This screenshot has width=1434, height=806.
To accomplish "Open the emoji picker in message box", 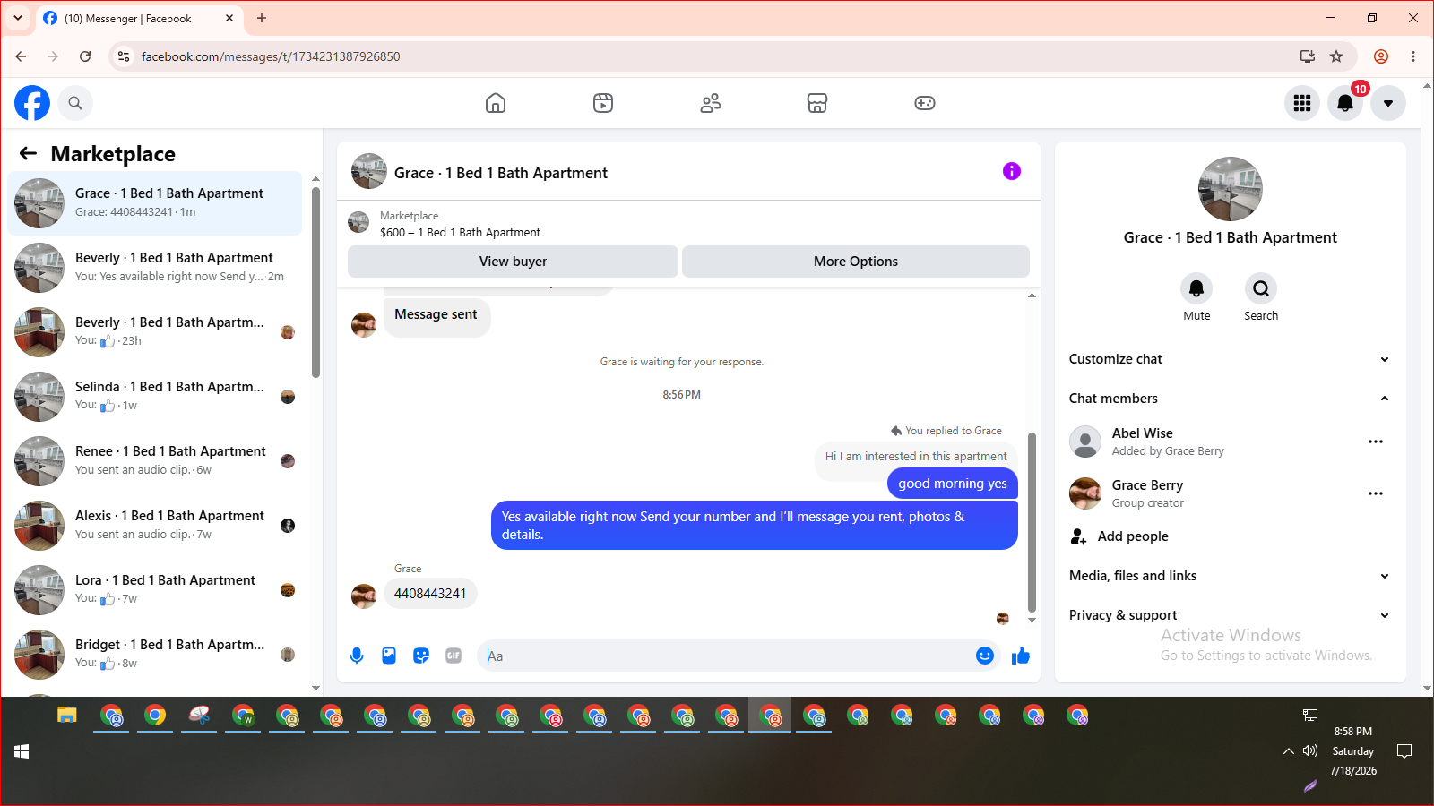I will click(985, 656).
